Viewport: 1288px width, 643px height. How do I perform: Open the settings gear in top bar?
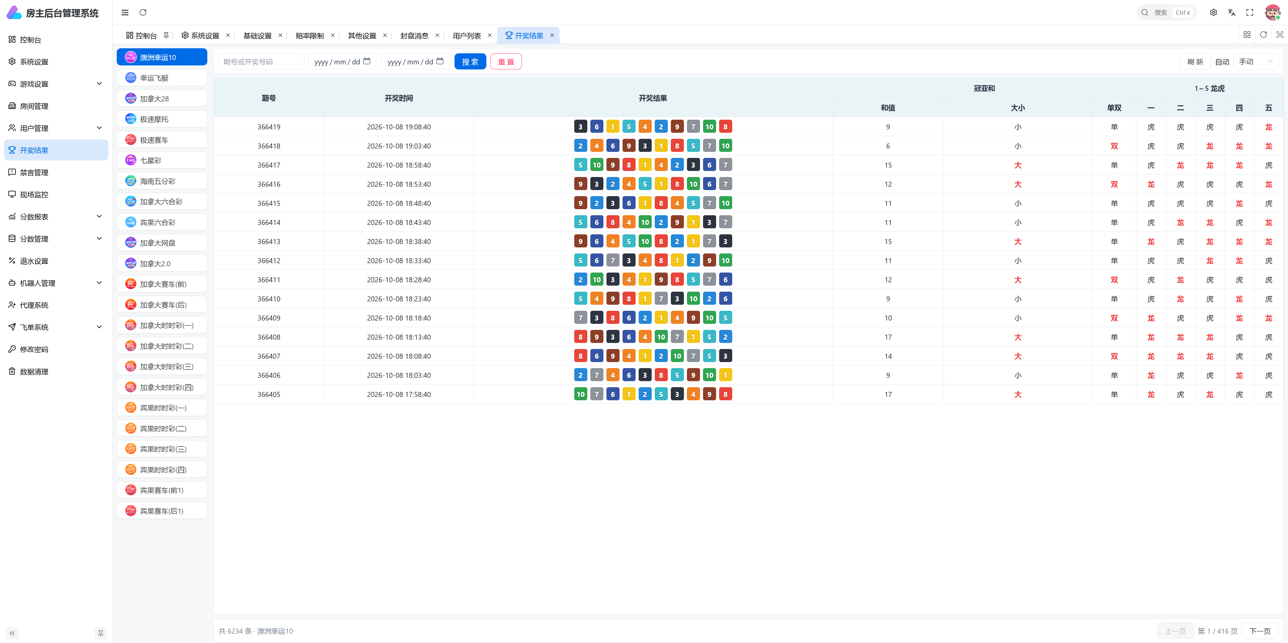pyautogui.click(x=1214, y=12)
